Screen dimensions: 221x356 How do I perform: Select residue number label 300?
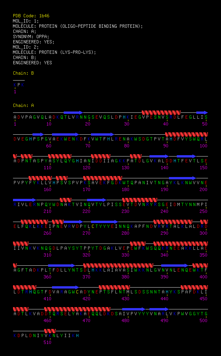(x=203, y=233)
